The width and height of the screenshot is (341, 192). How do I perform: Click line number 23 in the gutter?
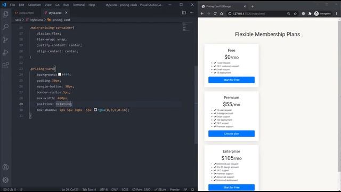[21, 69]
